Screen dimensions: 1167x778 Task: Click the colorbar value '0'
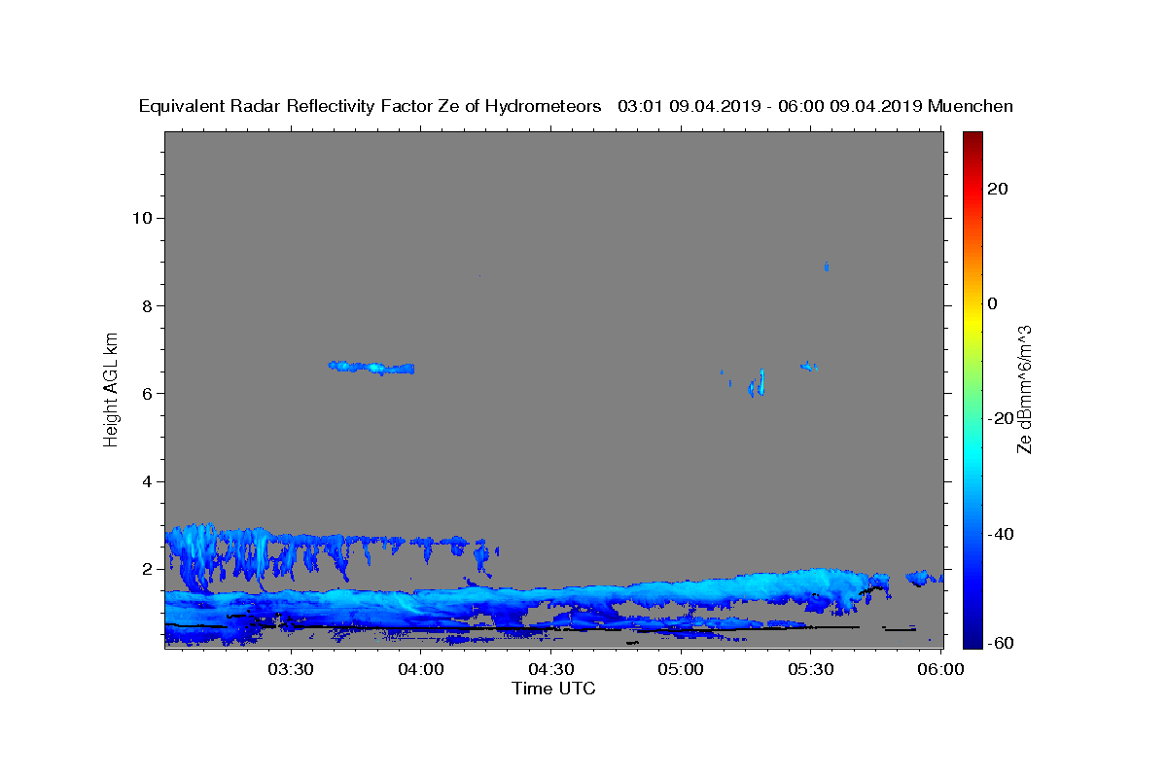993,303
